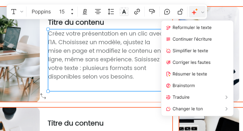Screen dimensions: 243x131
Task: Decrease font size with down stepper arrow
Action: (72, 14)
